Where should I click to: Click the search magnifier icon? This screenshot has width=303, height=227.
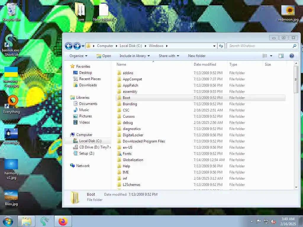(294, 46)
